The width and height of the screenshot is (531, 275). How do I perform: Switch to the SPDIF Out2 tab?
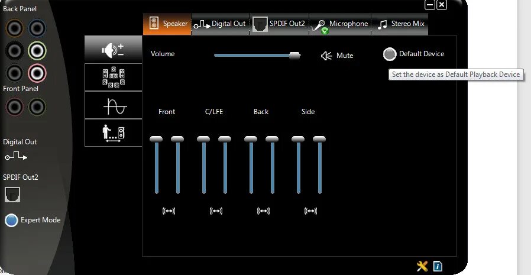(x=279, y=24)
